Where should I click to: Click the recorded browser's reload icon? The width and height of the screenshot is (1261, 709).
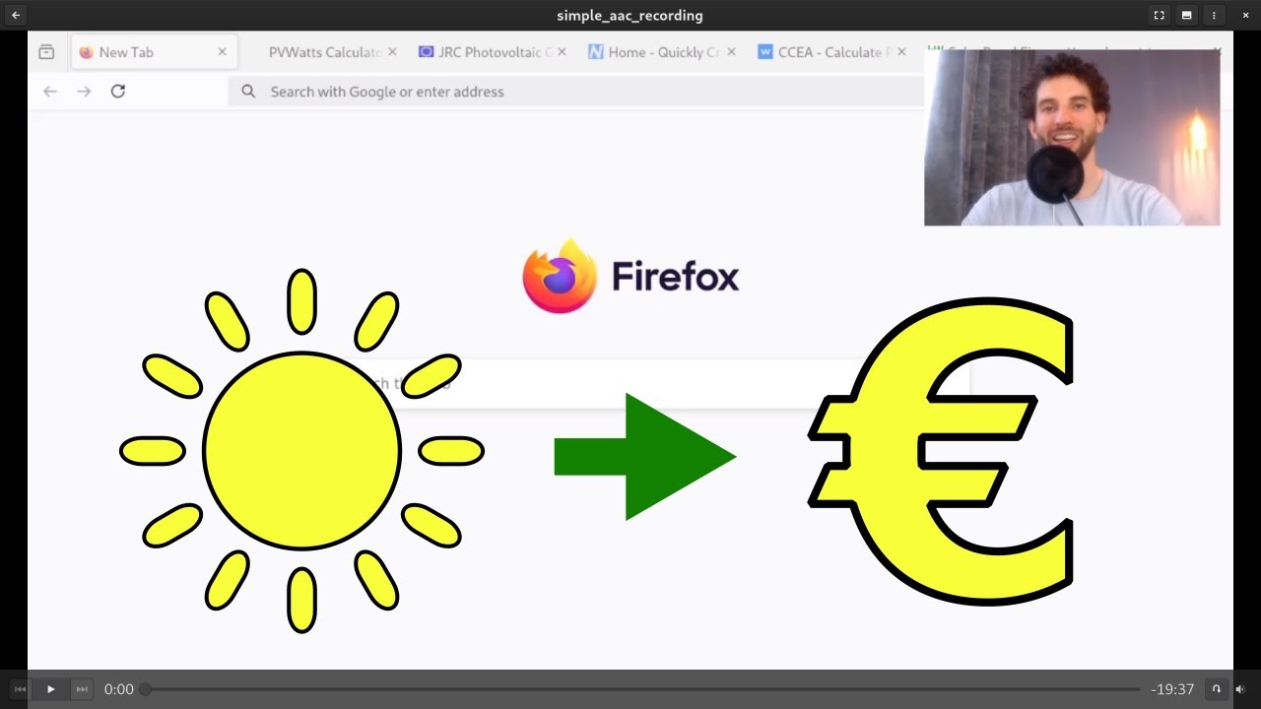coord(118,92)
